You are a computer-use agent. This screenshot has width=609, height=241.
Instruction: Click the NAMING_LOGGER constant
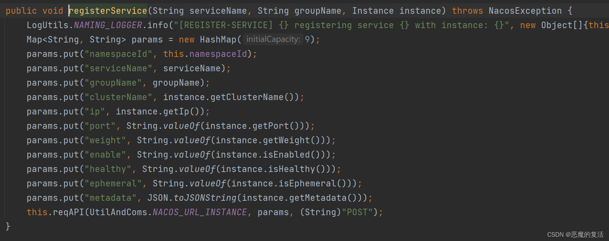tap(108, 25)
